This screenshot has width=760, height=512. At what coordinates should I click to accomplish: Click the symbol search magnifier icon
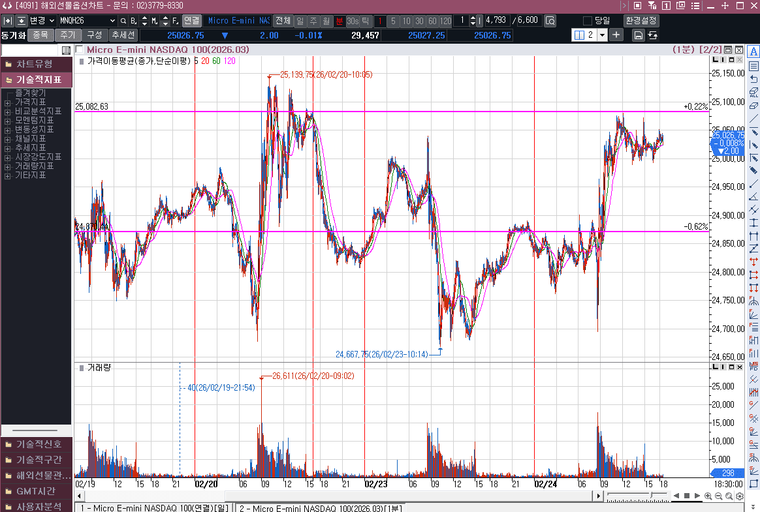123,21
